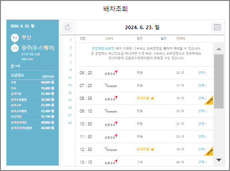Image resolution: width=230 pixels, height=171 pixels.
Task: Jump to hour 17 in time index
Action: tap(70, 100)
